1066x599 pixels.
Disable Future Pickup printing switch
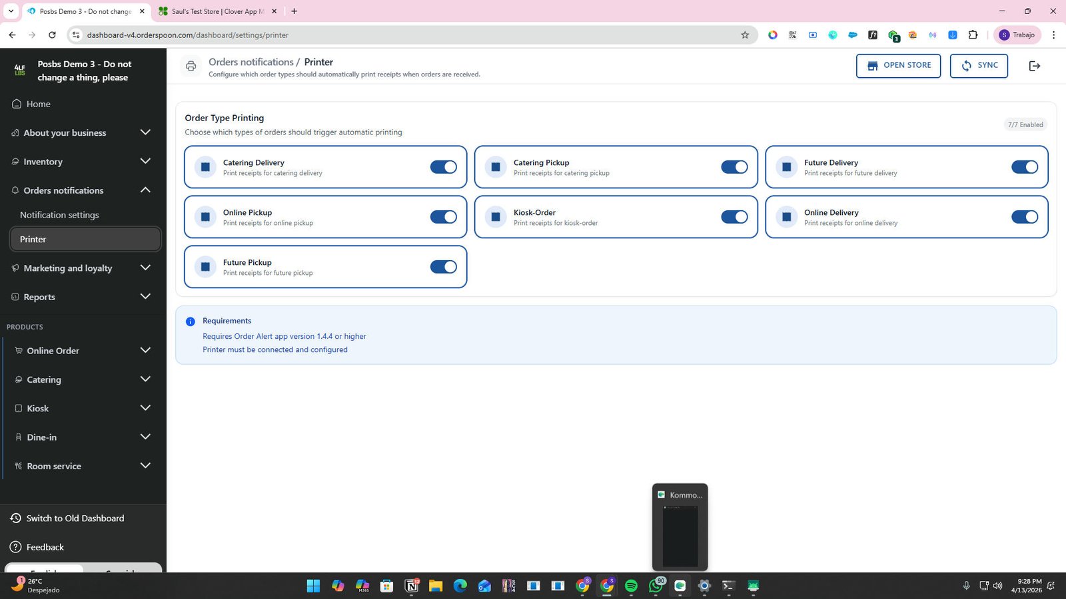coord(444,267)
